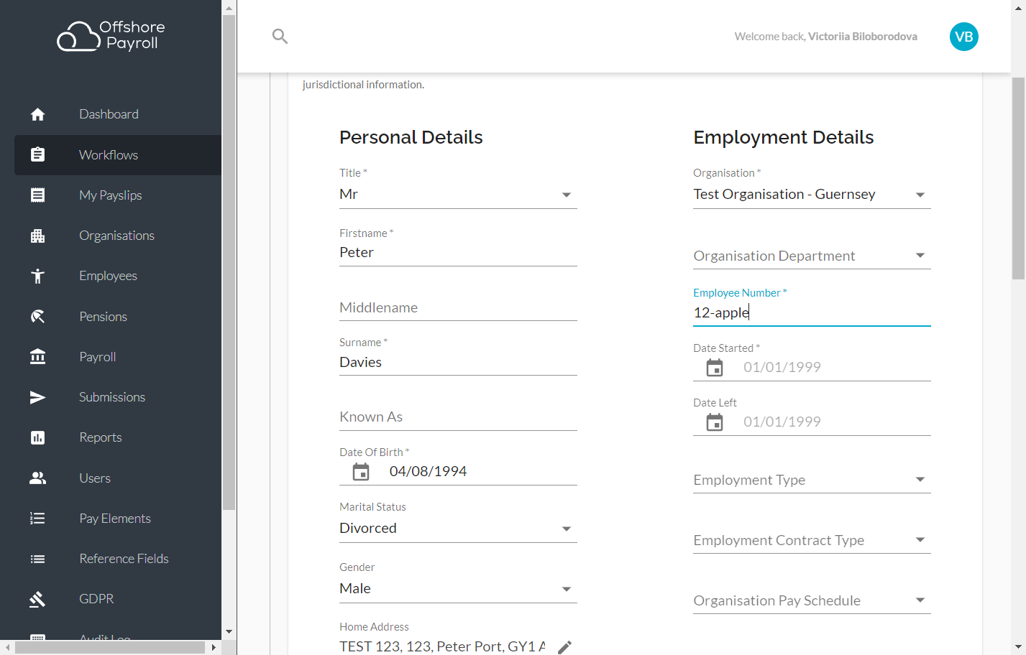Click the Offshore Payroll cloud logo
The height and width of the screenshot is (655, 1026).
coord(111,36)
